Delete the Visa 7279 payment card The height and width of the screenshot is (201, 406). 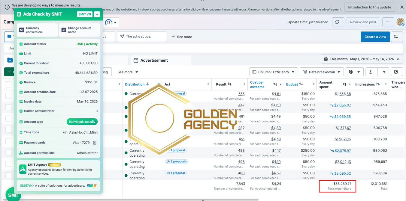[x=95, y=143]
